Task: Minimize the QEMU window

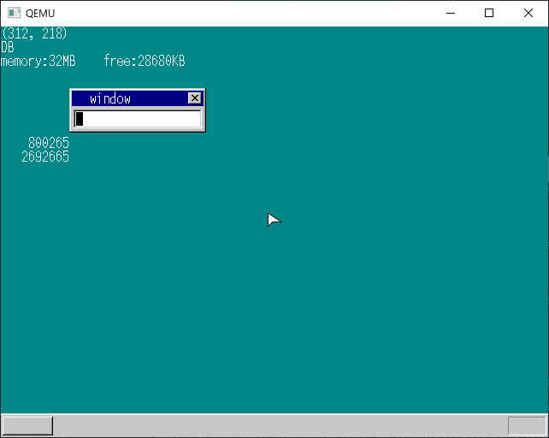Action: click(451, 13)
